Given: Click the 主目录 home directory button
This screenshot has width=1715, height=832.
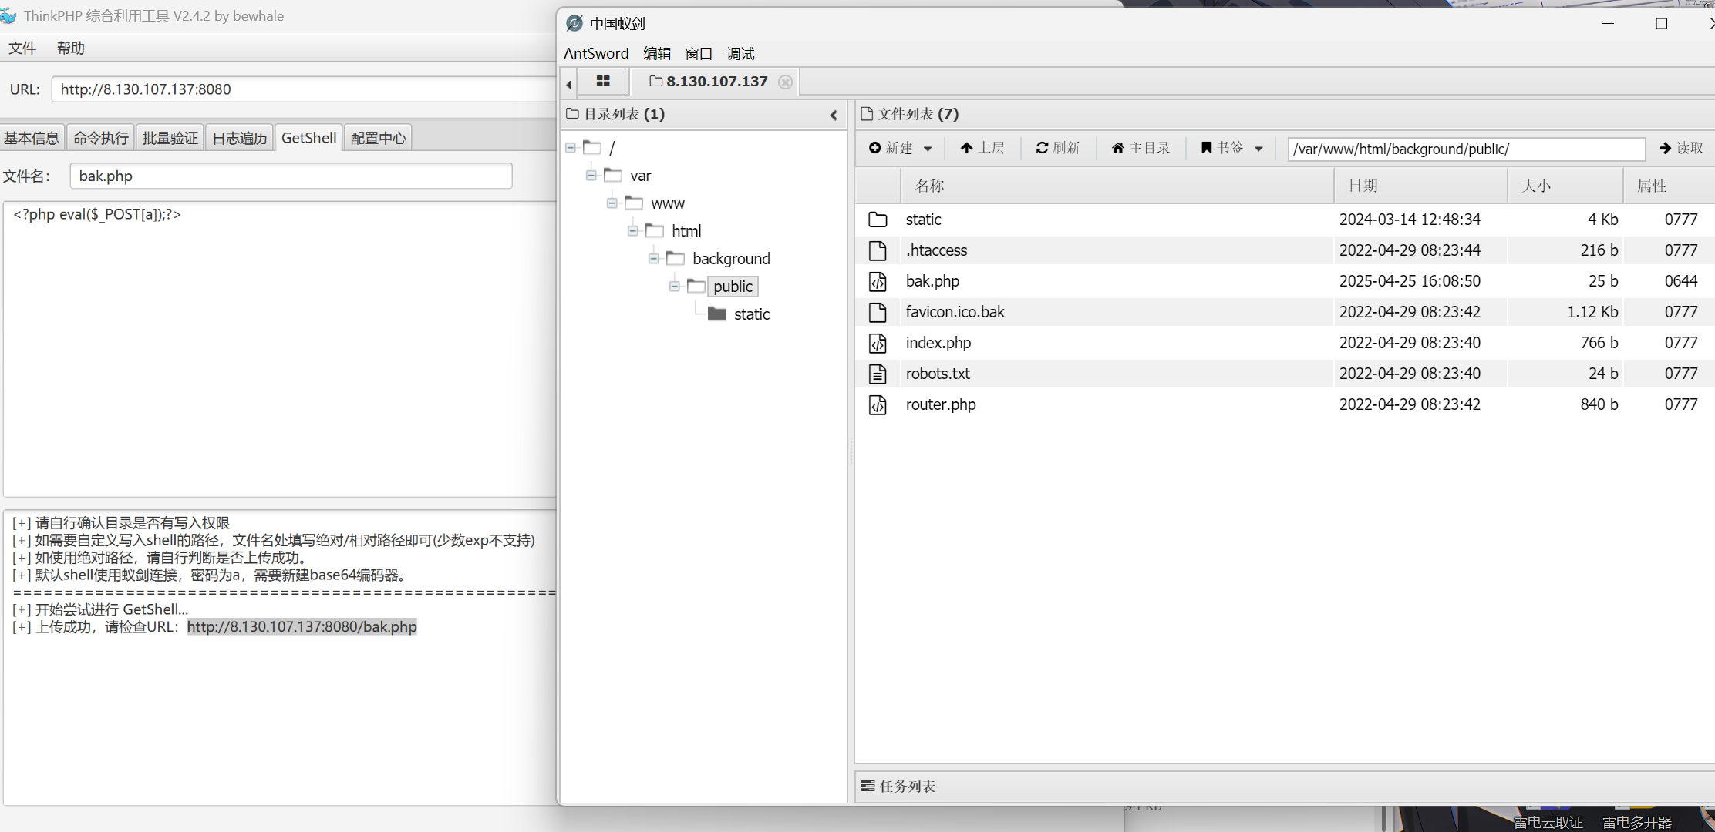Looking at the screenshot, I should coord(1141,148).
